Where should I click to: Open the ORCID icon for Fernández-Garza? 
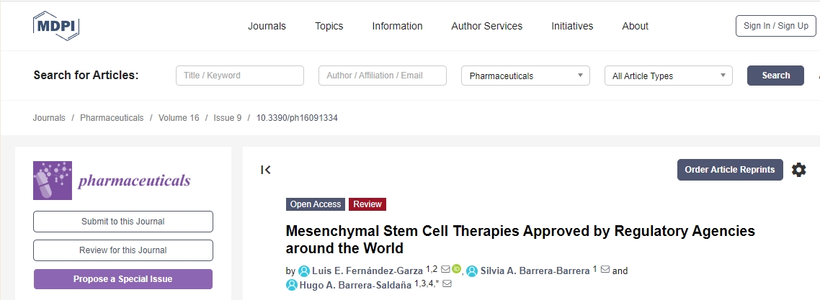[x=456, y=270]
